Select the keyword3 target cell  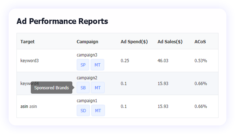[29, 61]
